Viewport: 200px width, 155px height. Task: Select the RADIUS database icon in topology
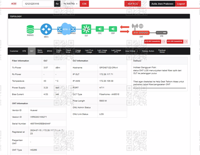pyautogui.click(x=30, y=29)
